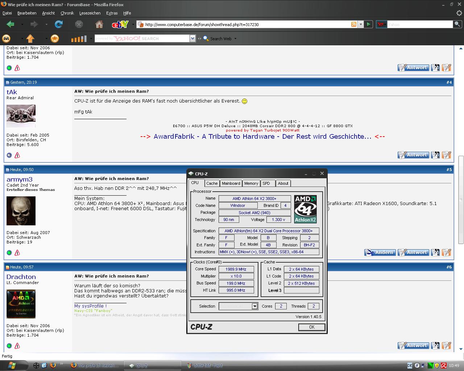This screenshot has height=371, width=464.
Task: Expand the Yahoo search box dropdown
Action: coord(192,38)
